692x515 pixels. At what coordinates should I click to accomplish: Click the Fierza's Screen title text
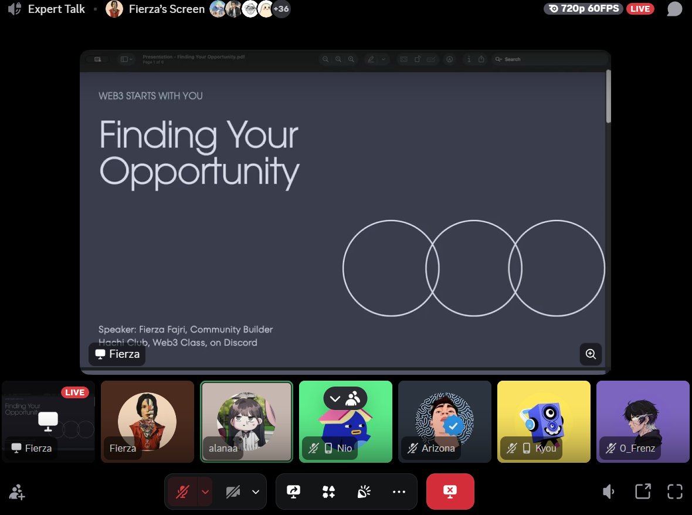167,9
